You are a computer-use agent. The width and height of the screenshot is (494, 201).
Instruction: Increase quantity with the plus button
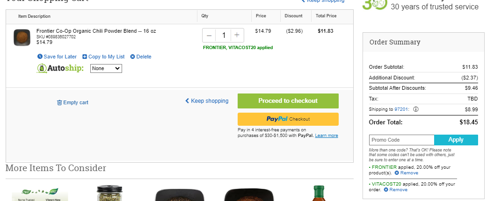(x=237, y=35)
